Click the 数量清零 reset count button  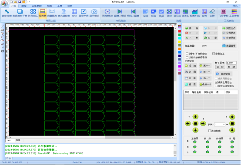click(x=229, y=45)
